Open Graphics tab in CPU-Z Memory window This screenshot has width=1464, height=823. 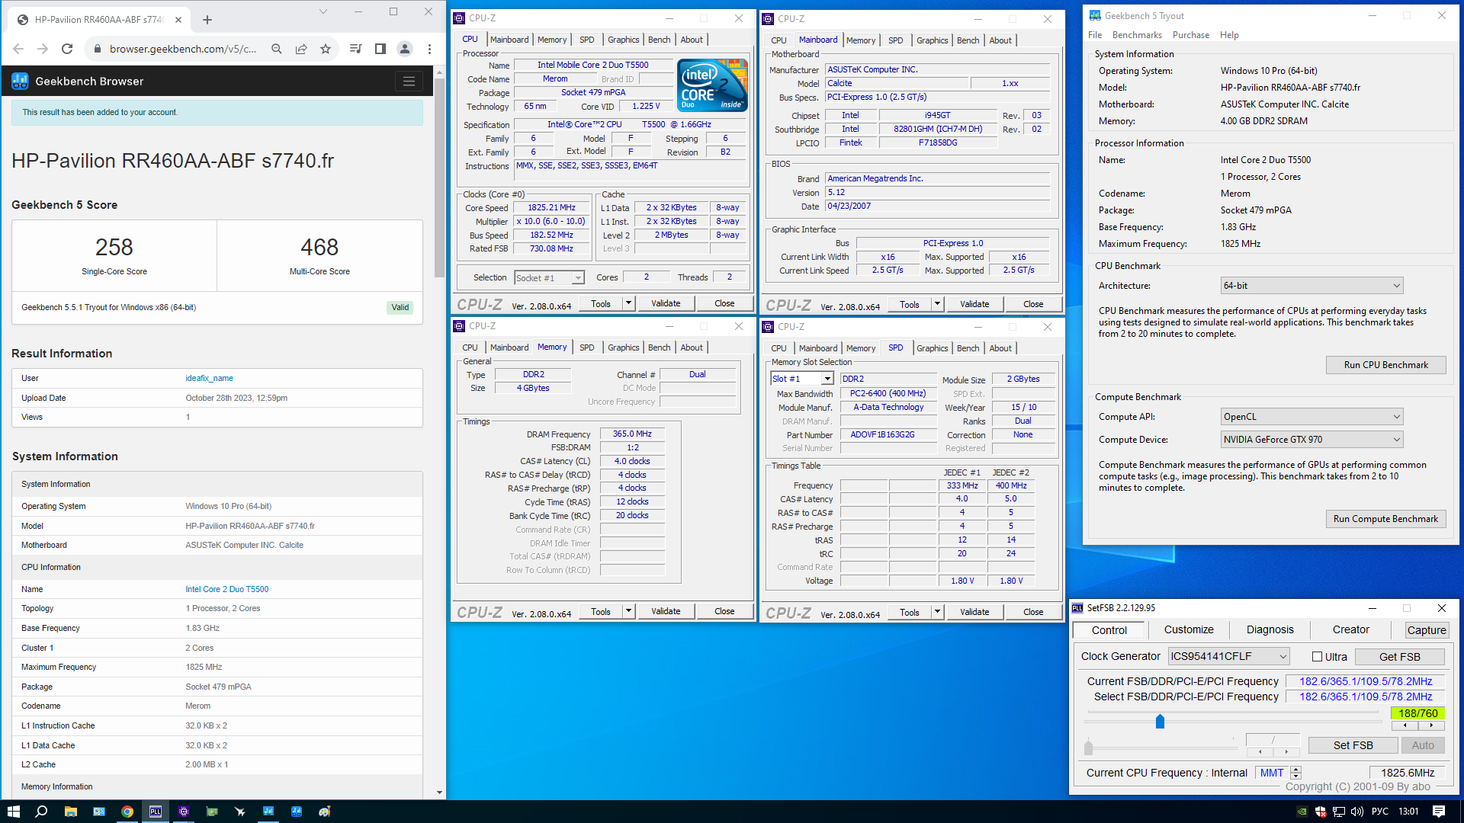click(x=623, y=347)
